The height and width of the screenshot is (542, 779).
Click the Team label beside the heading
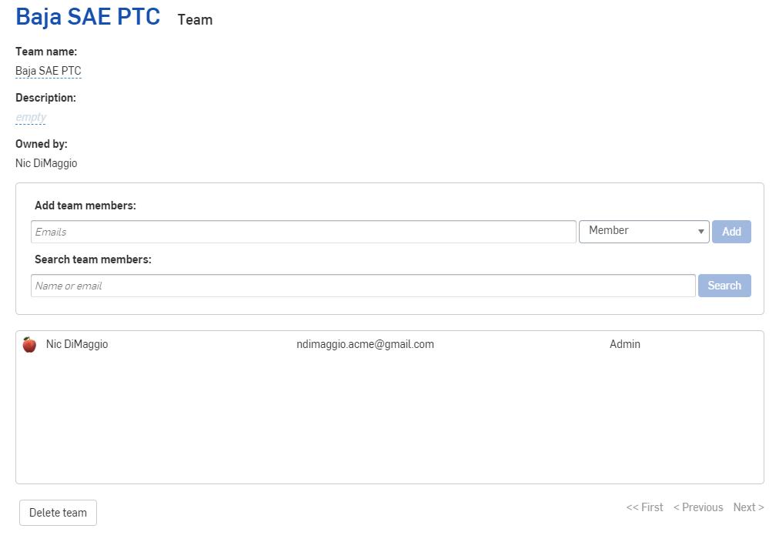(195, 20)
